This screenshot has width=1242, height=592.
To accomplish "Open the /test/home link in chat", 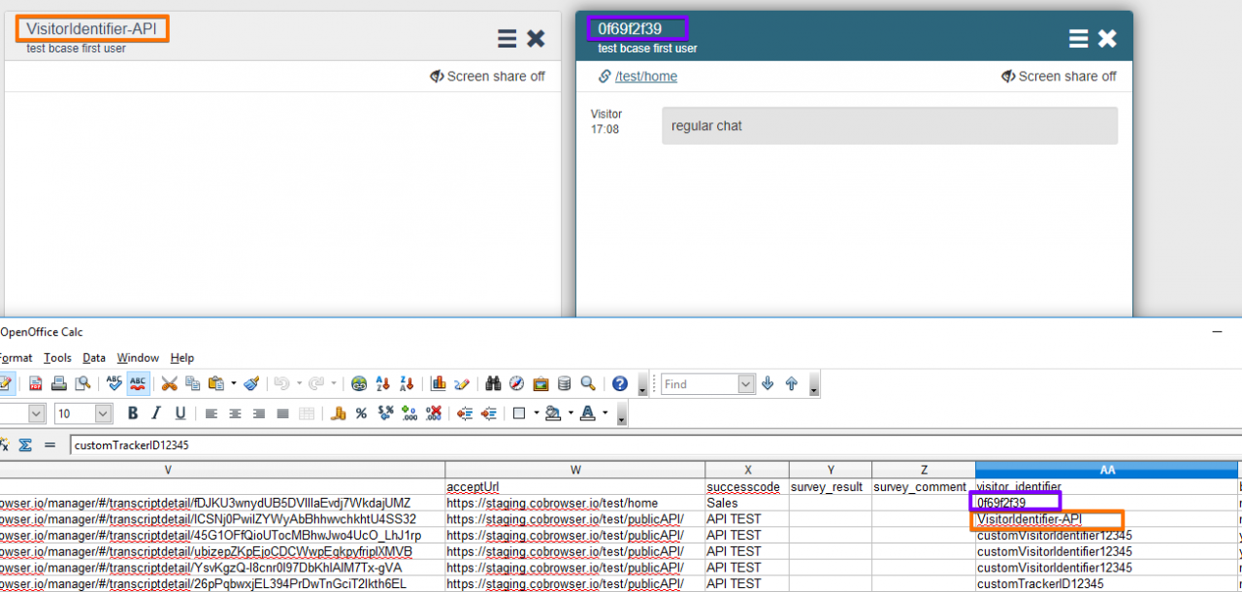I will click(x=646, y=77).
